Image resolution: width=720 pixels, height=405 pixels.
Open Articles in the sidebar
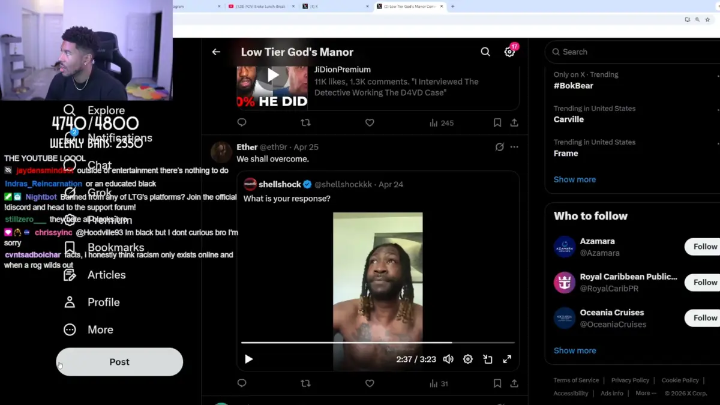[x=95, y=275]
